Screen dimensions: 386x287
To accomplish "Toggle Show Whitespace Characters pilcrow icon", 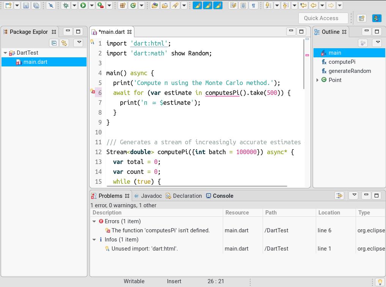I will (x=253, y=5).
